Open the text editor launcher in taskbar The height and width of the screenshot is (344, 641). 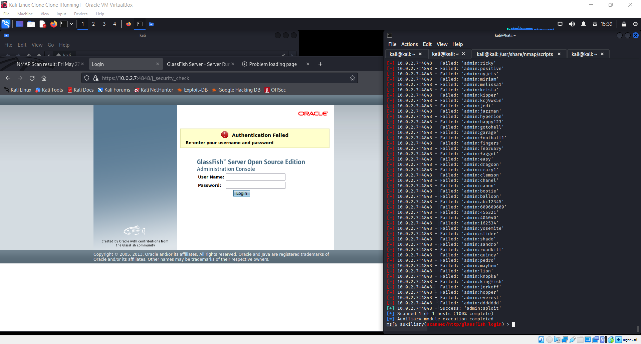[42, 24]
